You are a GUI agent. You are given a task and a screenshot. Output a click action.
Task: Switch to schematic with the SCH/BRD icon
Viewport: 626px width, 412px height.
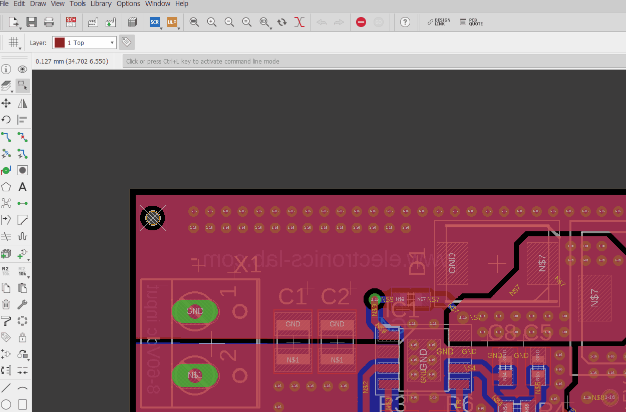71,22
